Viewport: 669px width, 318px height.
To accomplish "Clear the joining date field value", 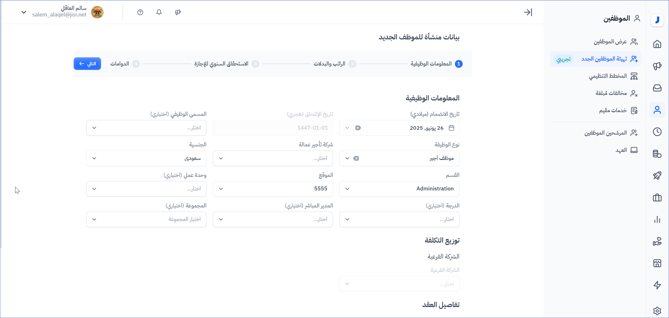I will pos(358,128).
